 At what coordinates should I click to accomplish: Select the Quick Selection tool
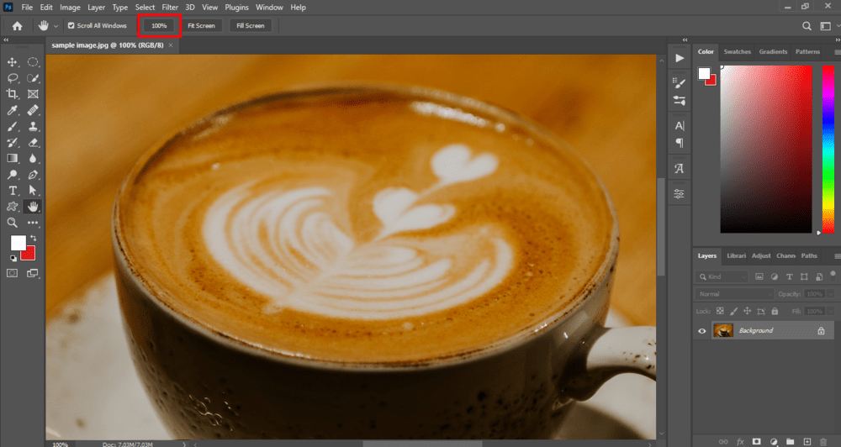tap(33, 78)
